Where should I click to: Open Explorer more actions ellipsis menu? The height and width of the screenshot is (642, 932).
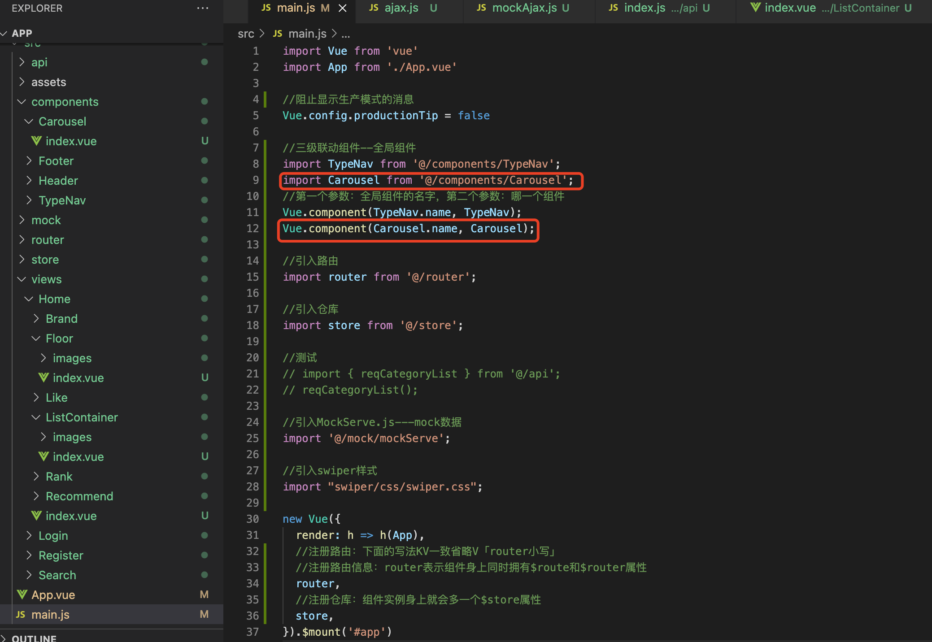coord(202,8)
